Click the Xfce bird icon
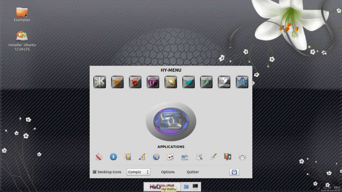 [x=188, y=82]
